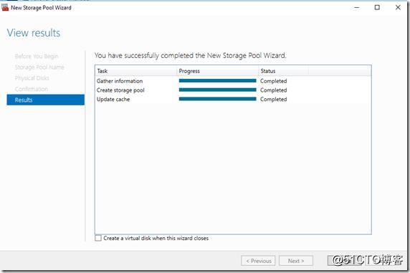The height and width of the screenshot is (273, 410).
Task: Enable Create a virtual disk when wizard closes
Action: point(98,238)
